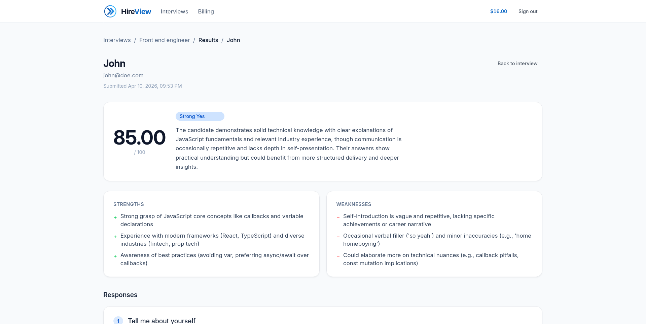646x324 pixels.
Task: Click the plus marker beside the JavaScript strength
Action: (115, 217)
